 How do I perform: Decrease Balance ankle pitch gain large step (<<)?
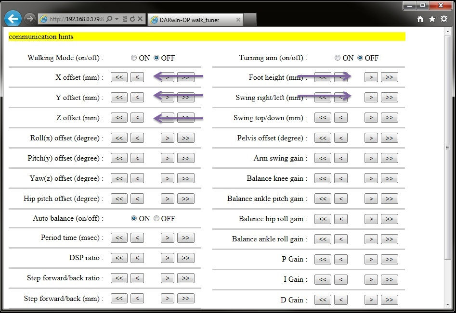323,199
